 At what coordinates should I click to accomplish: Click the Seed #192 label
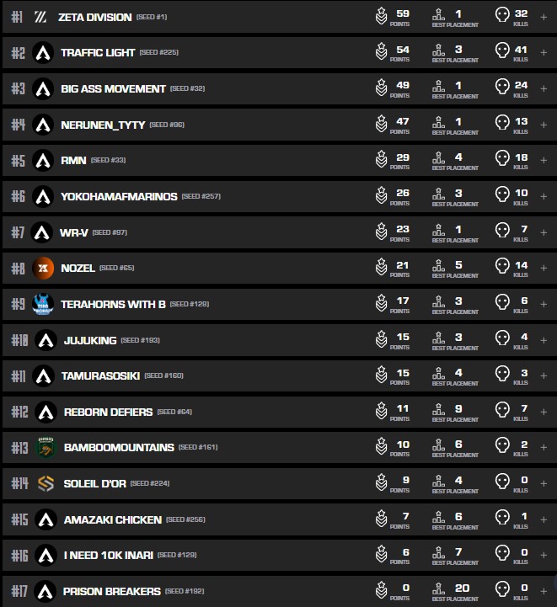click(x=186, y=591)
